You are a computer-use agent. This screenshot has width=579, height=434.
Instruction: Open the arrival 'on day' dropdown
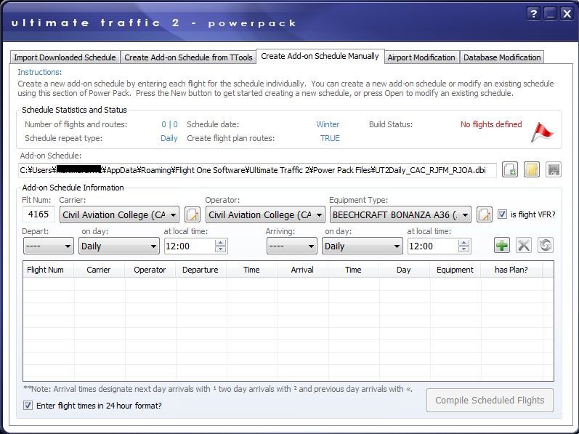click(363, 246)
